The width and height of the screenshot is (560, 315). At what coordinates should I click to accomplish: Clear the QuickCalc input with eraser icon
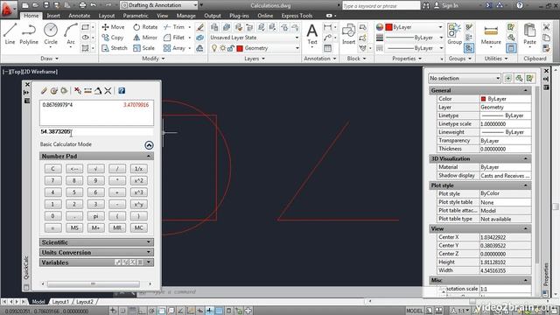[44, 91]
